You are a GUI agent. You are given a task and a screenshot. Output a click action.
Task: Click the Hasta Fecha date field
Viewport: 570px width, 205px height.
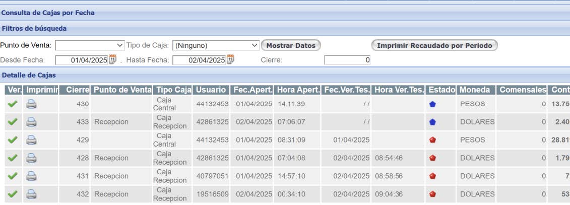pyautogui.click(x=199, y=60)
